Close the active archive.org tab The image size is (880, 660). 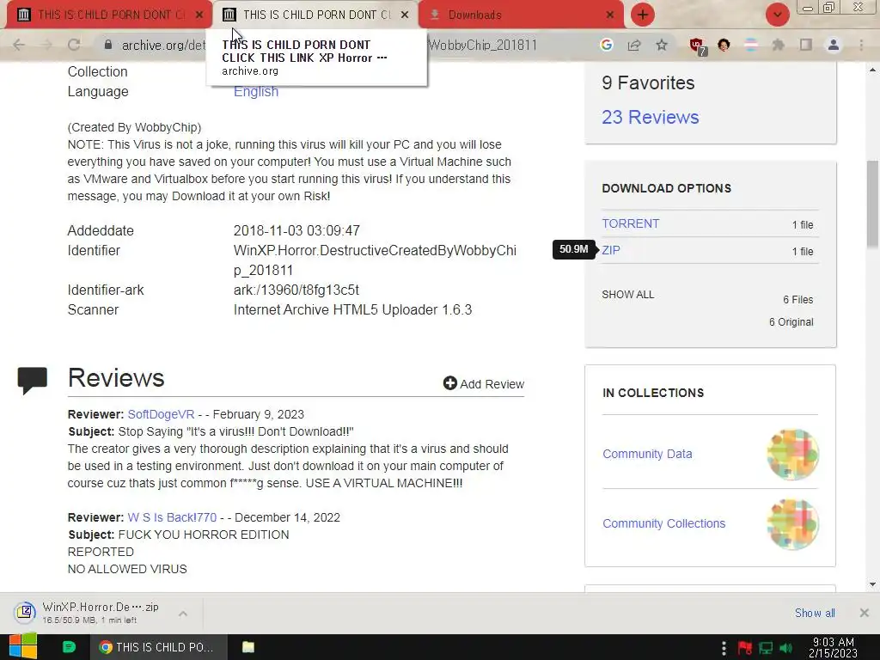tap(405, 15)
